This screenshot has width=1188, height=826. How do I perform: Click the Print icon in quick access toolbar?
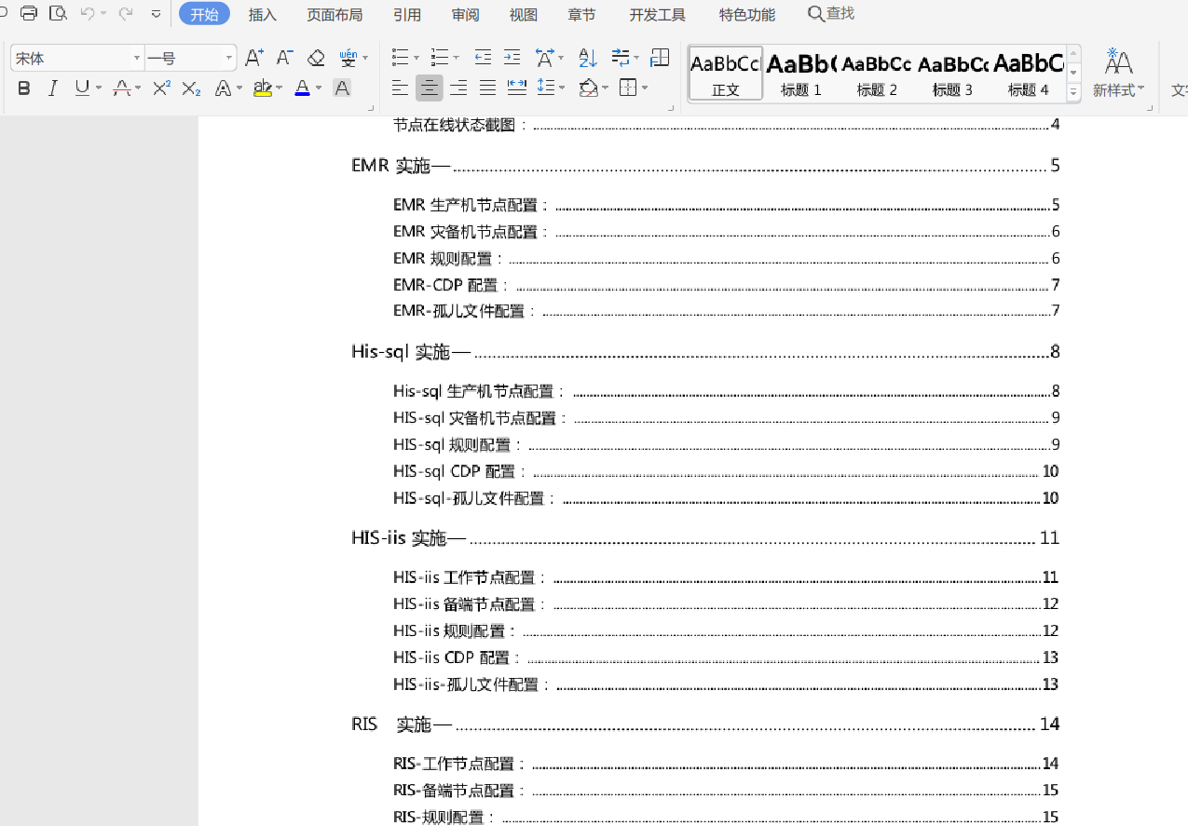point(29,13)
